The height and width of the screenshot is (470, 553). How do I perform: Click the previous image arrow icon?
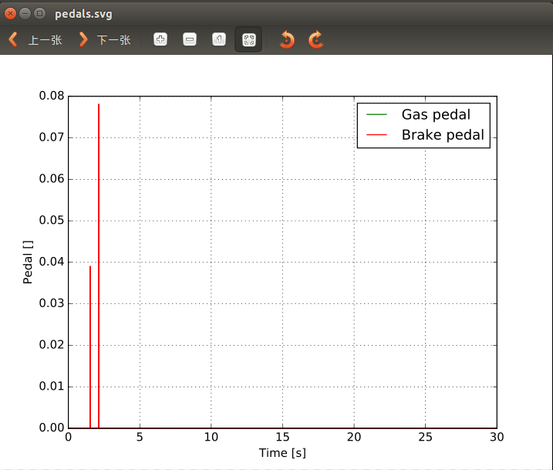point(12,39)
